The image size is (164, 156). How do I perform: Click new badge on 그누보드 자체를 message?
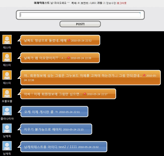(144, 75)
